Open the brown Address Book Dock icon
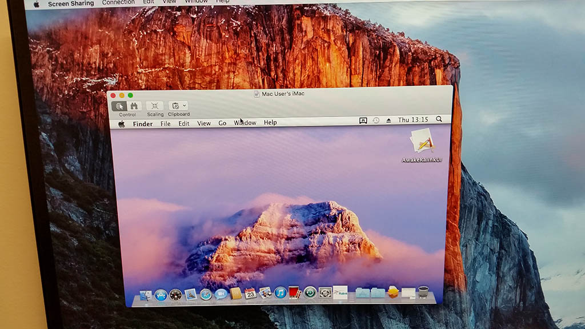The width and height of the screenshot is (585, 329). tap(235, 294)
